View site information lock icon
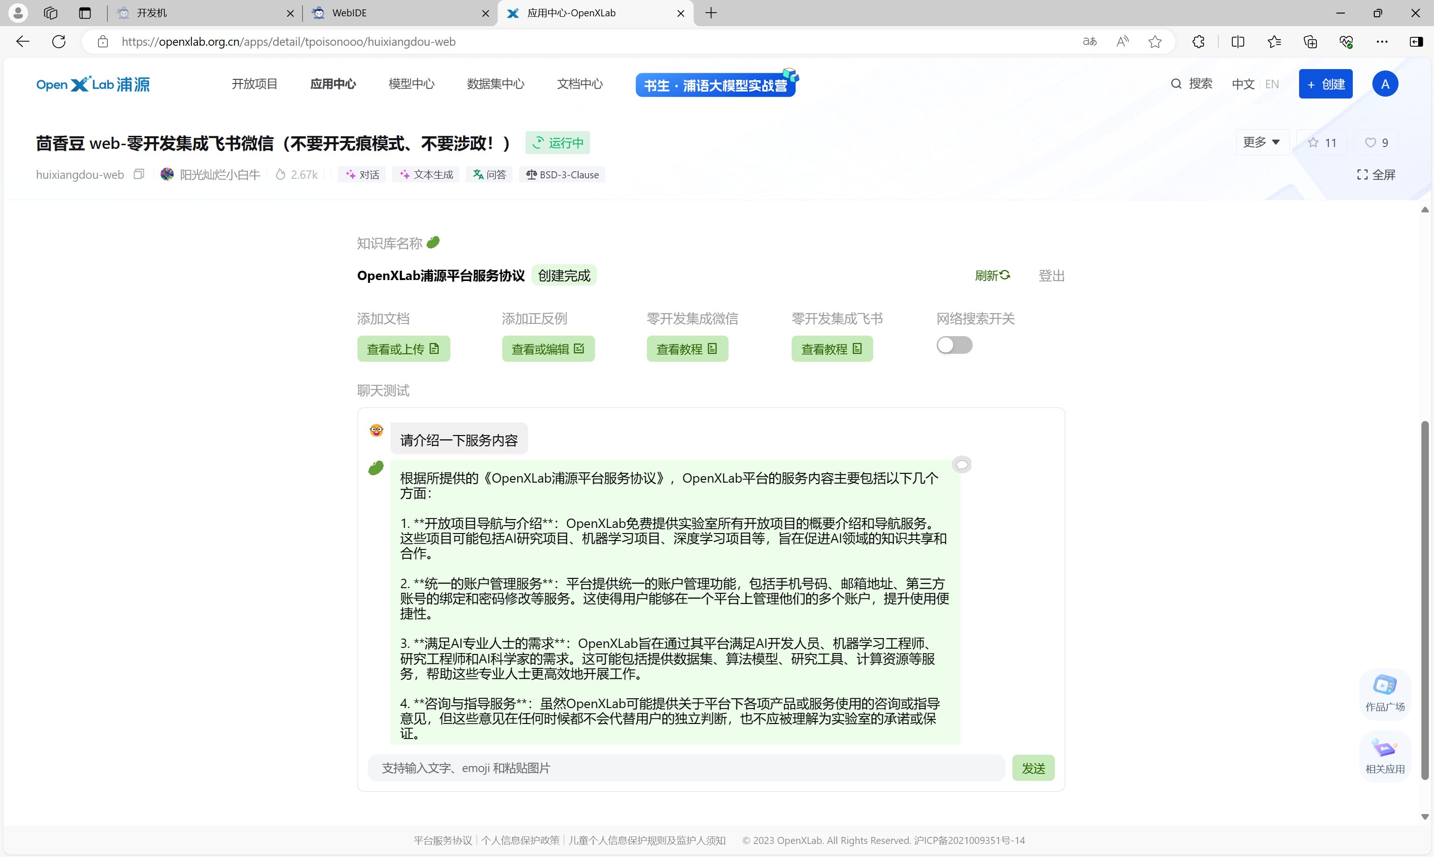The width and height of the screenshot is (1434, 857). pyautogui.click(x=103, y=42)
